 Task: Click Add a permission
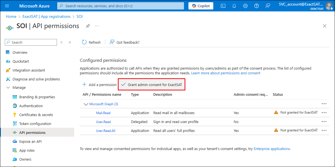[99, 85]
